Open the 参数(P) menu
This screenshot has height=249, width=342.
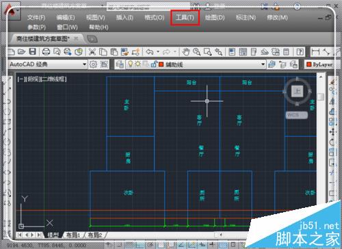click(x=36, y=27)
